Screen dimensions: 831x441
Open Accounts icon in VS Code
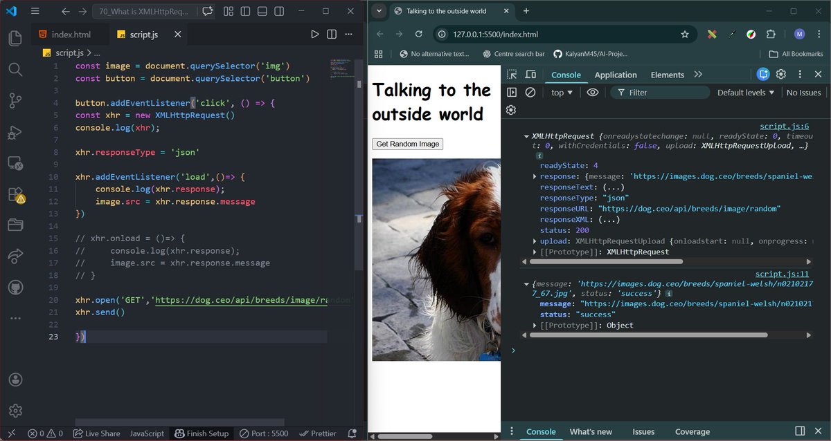point(15,379)
